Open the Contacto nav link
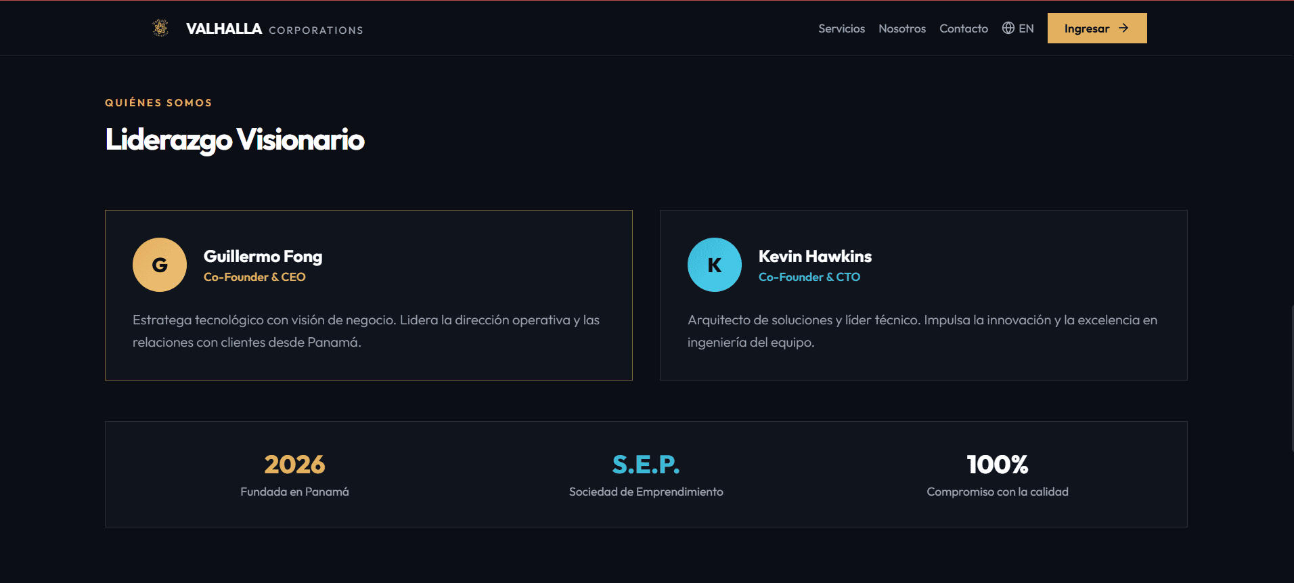 [x=964, y=28]
